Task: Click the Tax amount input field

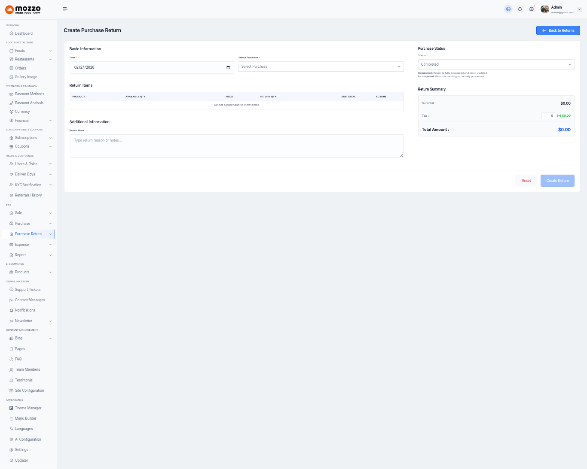Action: pyautogui.click(x=548, y=116)
